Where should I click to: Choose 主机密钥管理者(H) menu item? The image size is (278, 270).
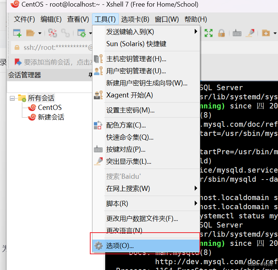coord(146,59)
